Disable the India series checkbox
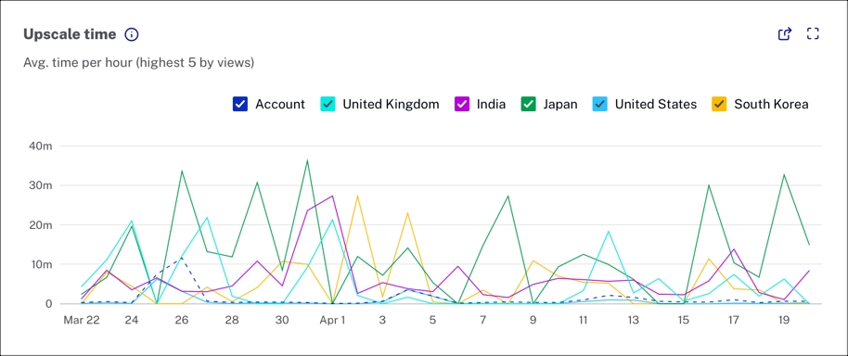Viewport: 848px width, 356px height. (x=461, y=104)
